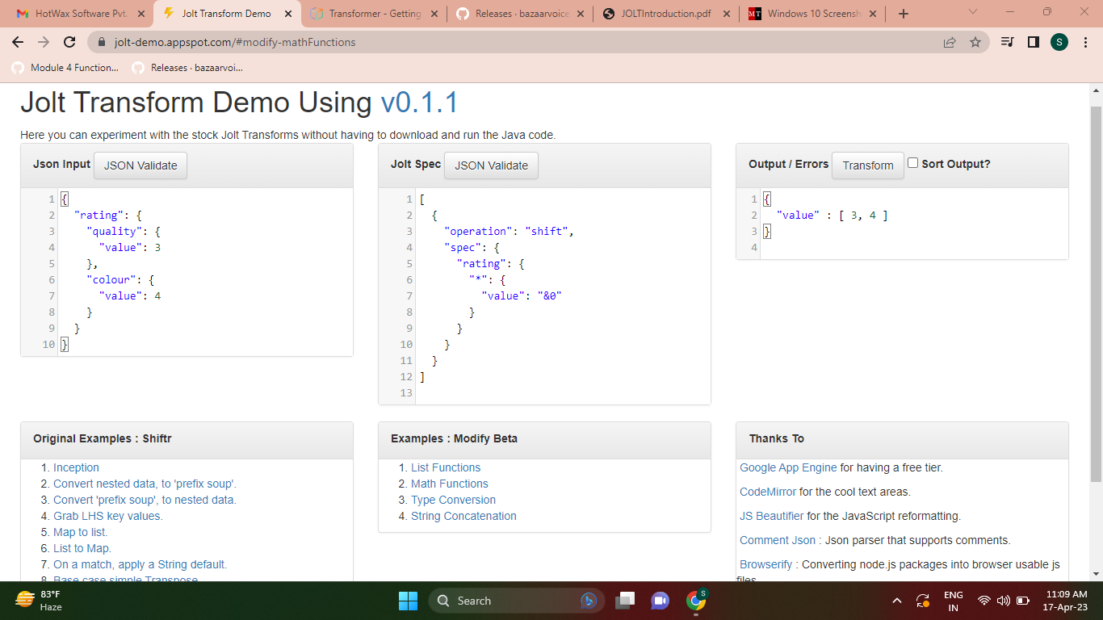Open the tab search dropdown arrow

click(x=972, y=12)
